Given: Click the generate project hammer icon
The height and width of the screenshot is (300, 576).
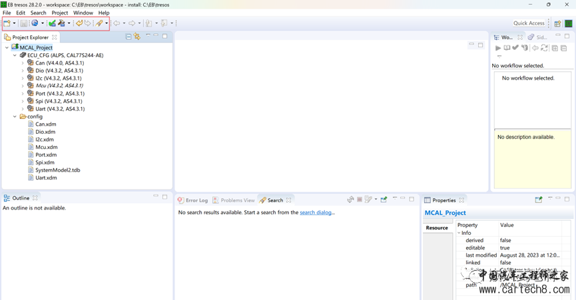Looking at the screenshot, I should (62, 23).
